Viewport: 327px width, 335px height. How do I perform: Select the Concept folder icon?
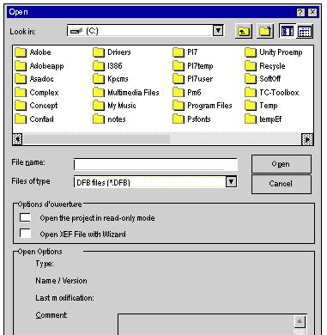(x=21, y=106)
